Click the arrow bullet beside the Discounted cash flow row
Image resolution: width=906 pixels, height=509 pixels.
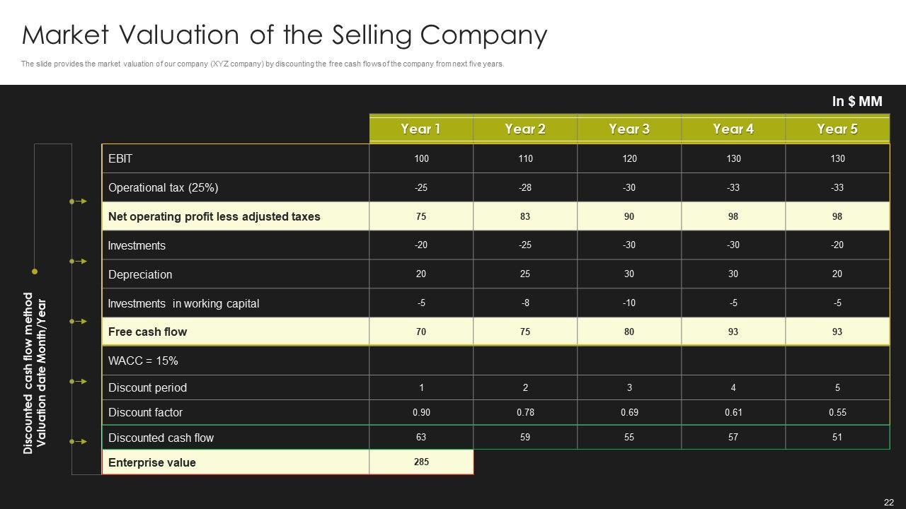(x=79, y=442)
